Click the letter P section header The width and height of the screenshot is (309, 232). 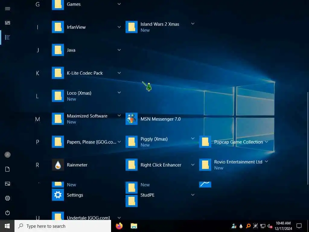point(37,142)
